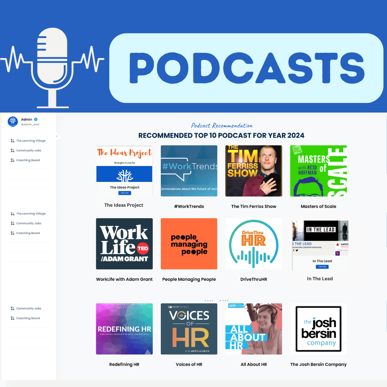Click the 'Redefining HR' caption text

click(124, 364)
